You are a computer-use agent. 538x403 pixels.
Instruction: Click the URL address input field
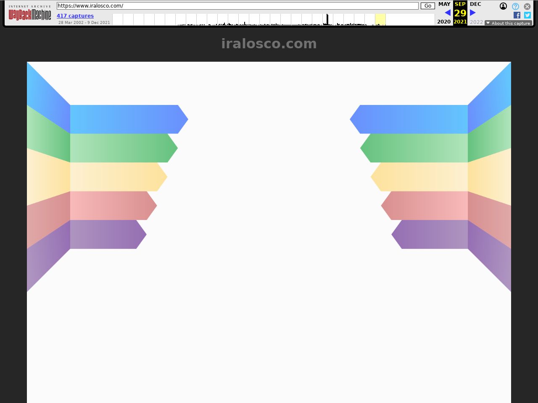pyautogui.click(x=237, y=6)
